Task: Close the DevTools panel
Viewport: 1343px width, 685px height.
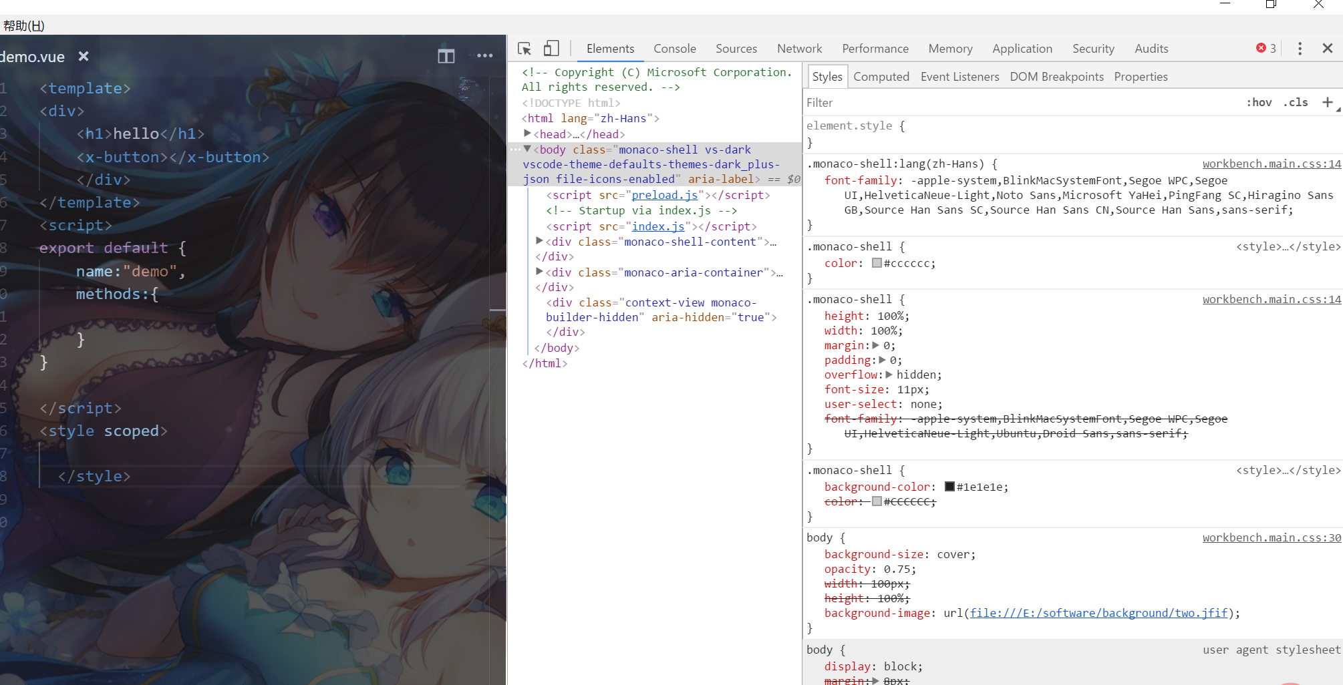Action: click(x=1328, y=48)
